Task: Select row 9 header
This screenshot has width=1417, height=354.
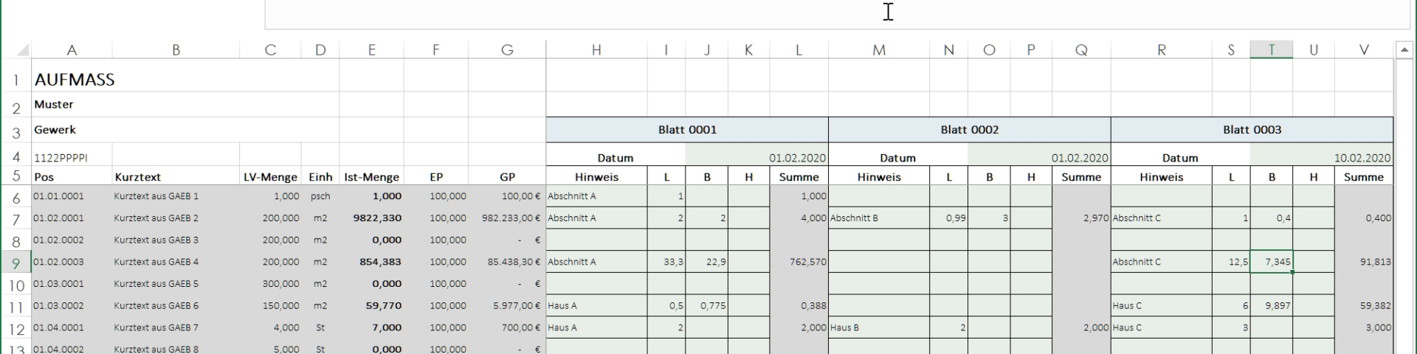Action: pos(16,263)
